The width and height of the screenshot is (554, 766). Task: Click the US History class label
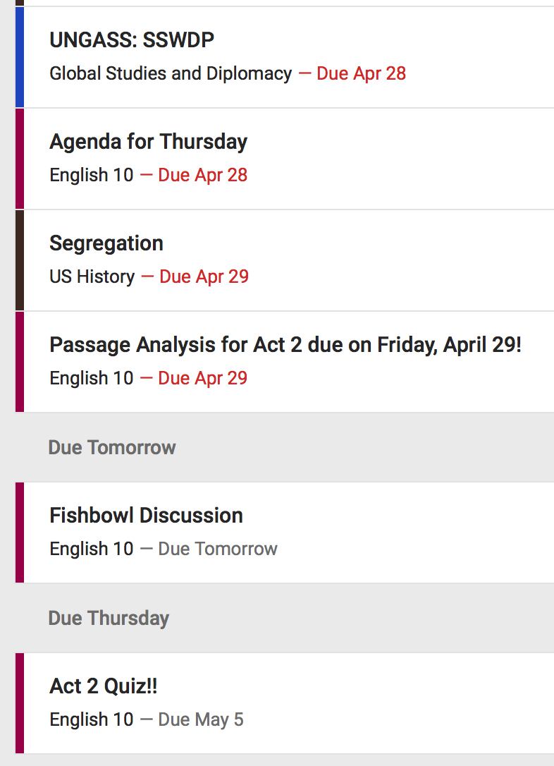[x=92, y=276]
